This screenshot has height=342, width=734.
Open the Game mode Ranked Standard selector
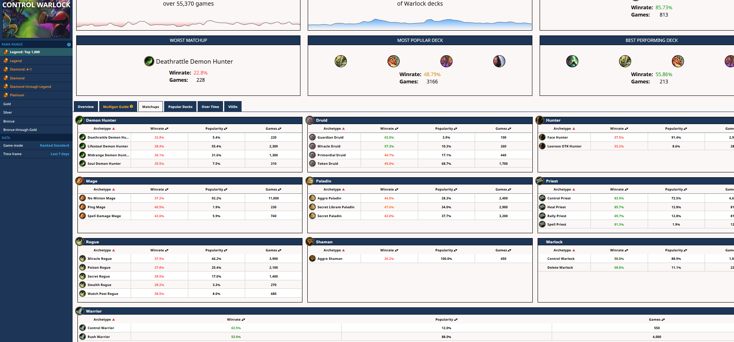pyautogui.click(x=36, y=145)
